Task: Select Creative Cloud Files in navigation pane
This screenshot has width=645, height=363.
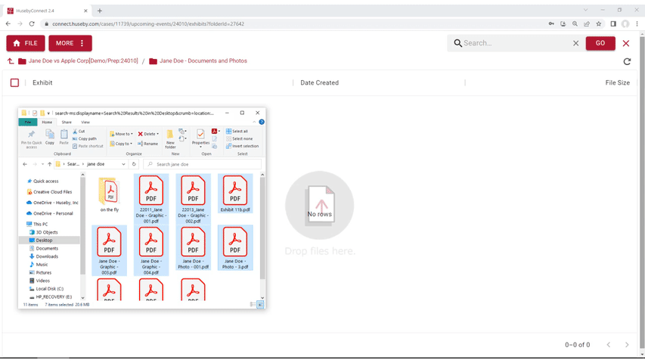Action: point(49,192)
